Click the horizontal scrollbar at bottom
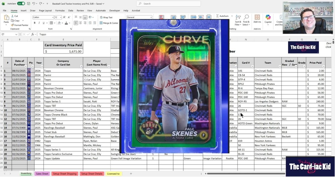335x177 pixels. 246,174
